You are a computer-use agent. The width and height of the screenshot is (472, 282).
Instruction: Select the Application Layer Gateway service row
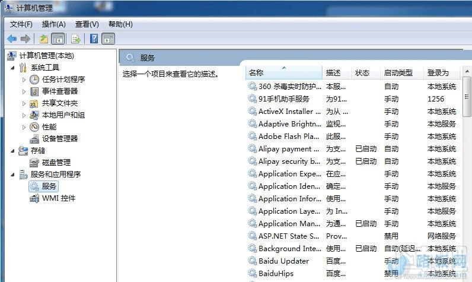[353, 211]
